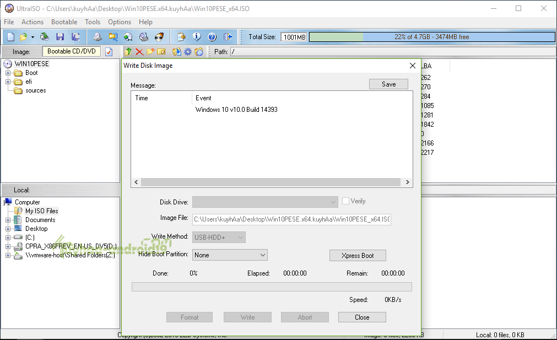Expand the Shared Folders(Z:) network node
Screen dimensions: 557x340
[8, 255]
